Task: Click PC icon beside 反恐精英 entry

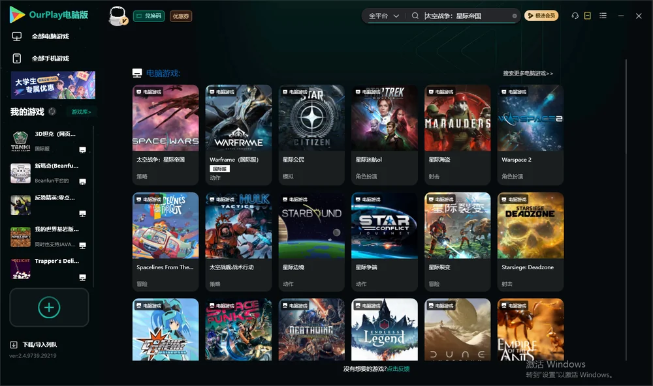Action: (82, 213)
